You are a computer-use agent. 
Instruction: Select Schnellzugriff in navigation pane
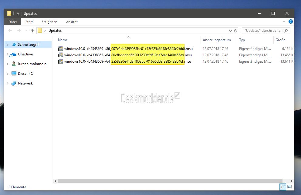[28, 45]
